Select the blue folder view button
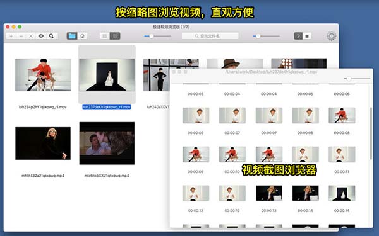 72,36
